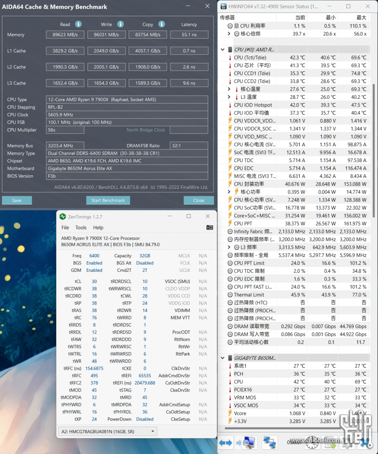Click Start Benchmark in AIDA64
Screen dimensions: 378x454
point(108,200)
